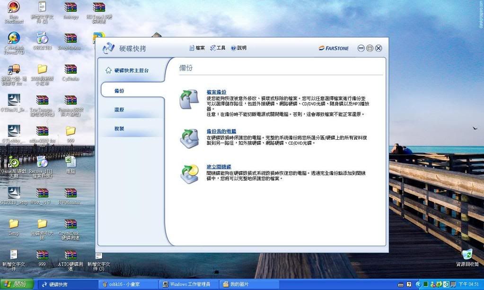Screen dimensions: 484x290
Task: Maximize the 硬碟快拷 window
Action: (370, 48)
